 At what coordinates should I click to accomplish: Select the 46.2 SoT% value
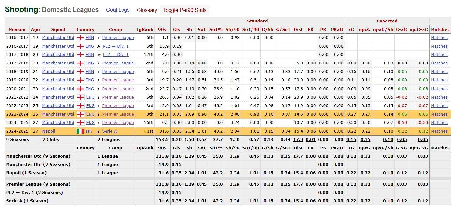click(218, 105)
